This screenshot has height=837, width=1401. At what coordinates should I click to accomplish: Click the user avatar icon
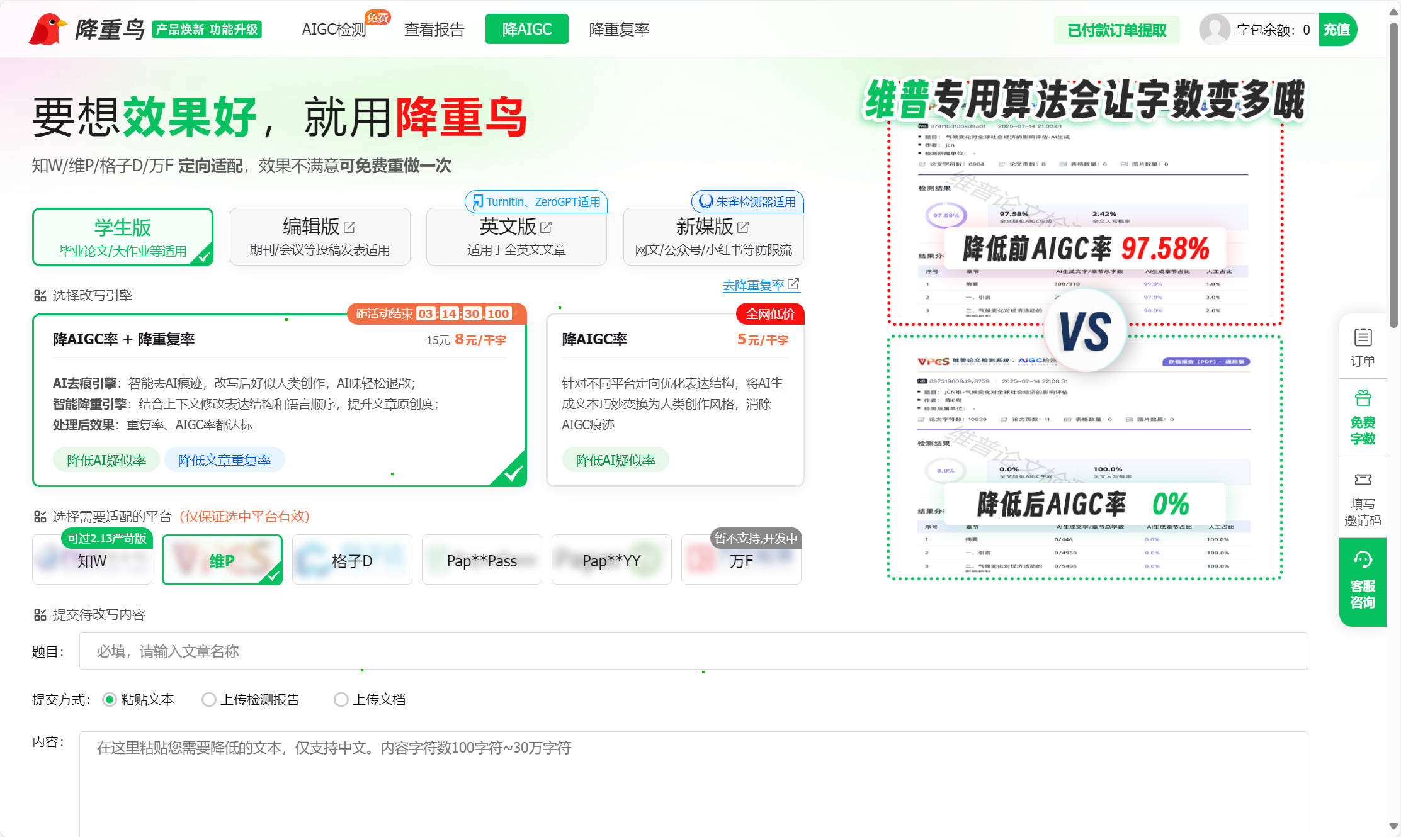pos(1214,30)
